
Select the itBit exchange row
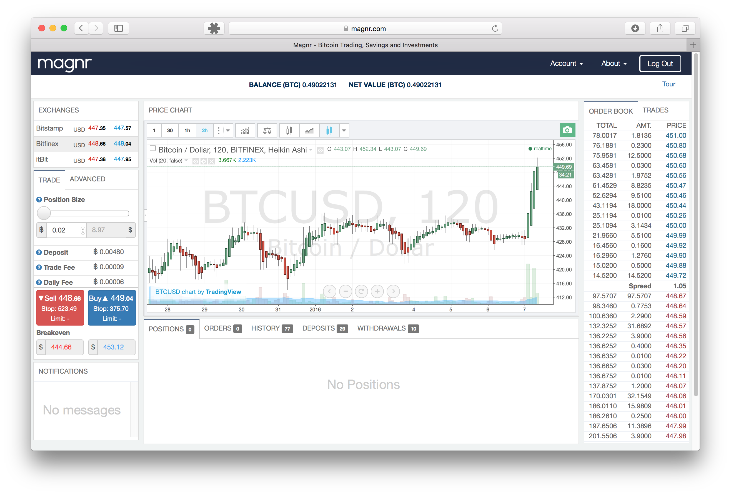pos(86,159)
